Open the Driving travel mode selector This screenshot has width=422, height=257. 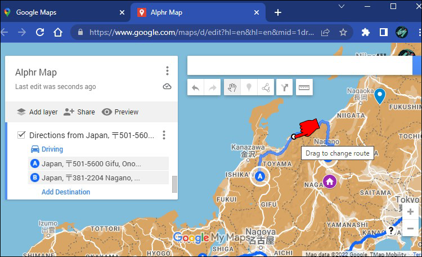[46, 149]
